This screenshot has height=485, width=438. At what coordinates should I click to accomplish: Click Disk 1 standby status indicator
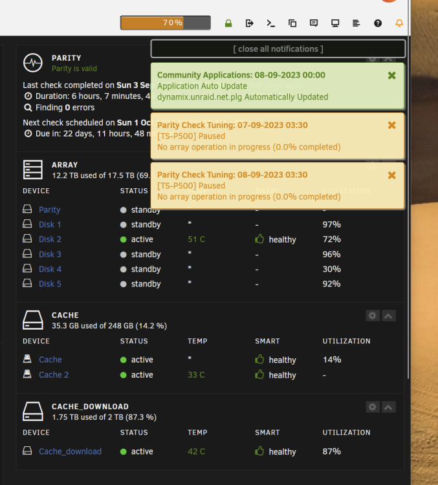(123, 225)
